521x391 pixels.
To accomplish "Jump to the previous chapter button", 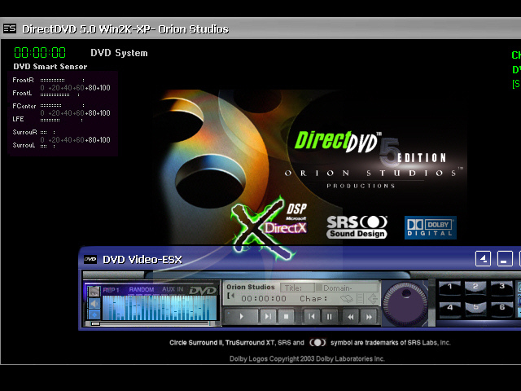I will click(x=311, y=317).
